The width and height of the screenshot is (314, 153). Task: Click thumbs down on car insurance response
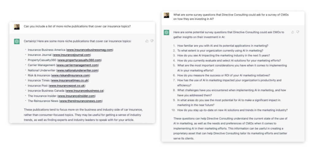pyautogui.click(x=152, y=41)
